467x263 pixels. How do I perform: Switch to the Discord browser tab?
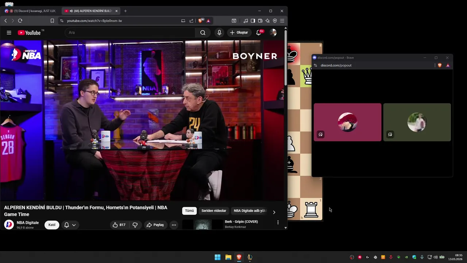pyautogui.click(x=31, y=11)
